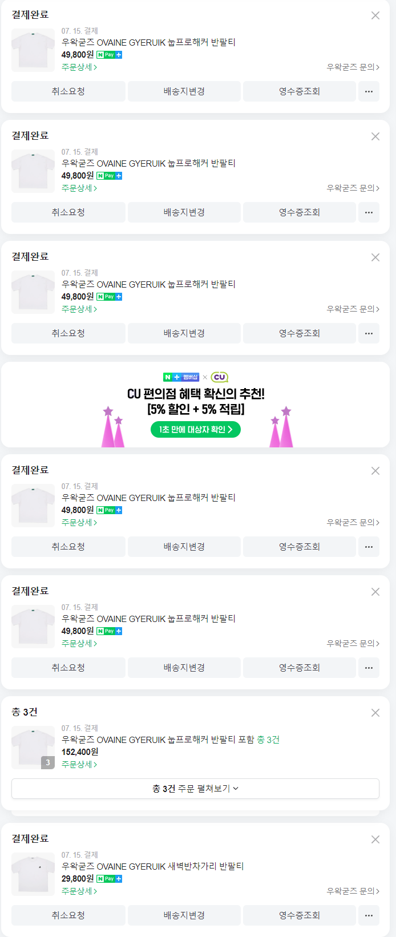Image resolution: width=396 pixels, height=937 pixels.
Task: Click the N+ 멤버십 badge in banner
Action: (181, 377)
